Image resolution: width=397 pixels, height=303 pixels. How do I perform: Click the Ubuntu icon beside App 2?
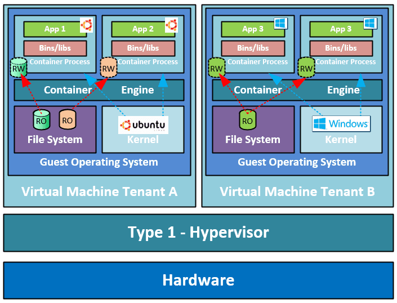click(171, 25)
